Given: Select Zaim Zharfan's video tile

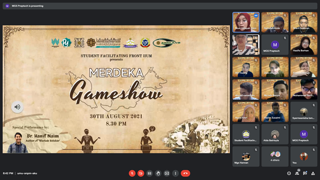Looking at the screenshot, I should [275, 67].
